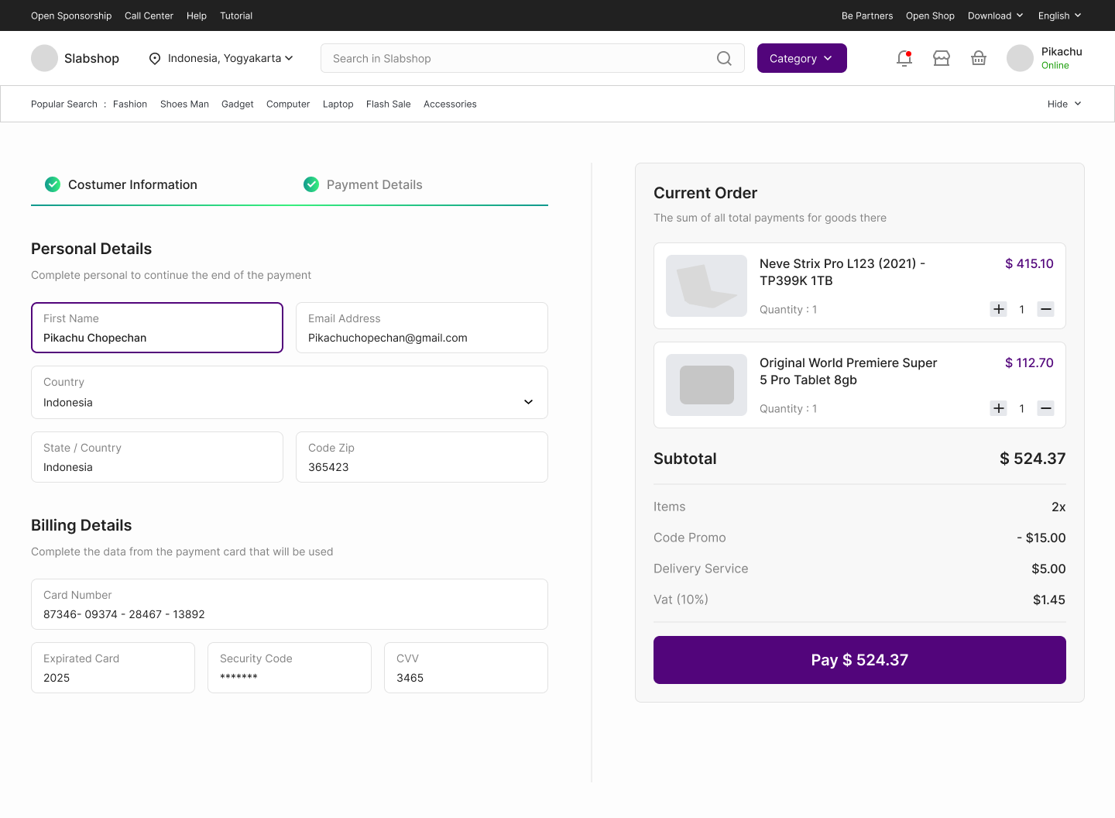Open the Category dropdown

pos(801,58)
